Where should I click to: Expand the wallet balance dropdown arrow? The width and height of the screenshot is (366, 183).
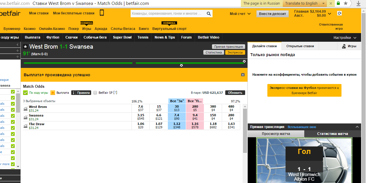coord(330,14)
